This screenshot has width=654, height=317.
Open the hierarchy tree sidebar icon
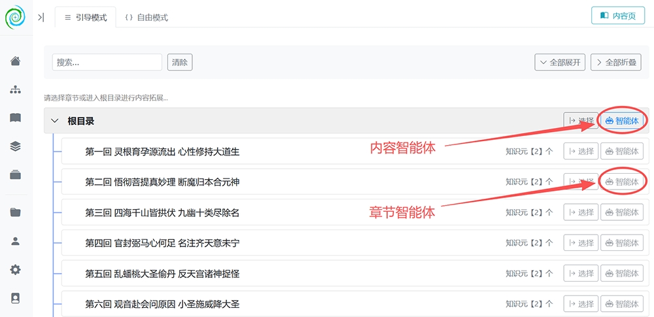16,90
